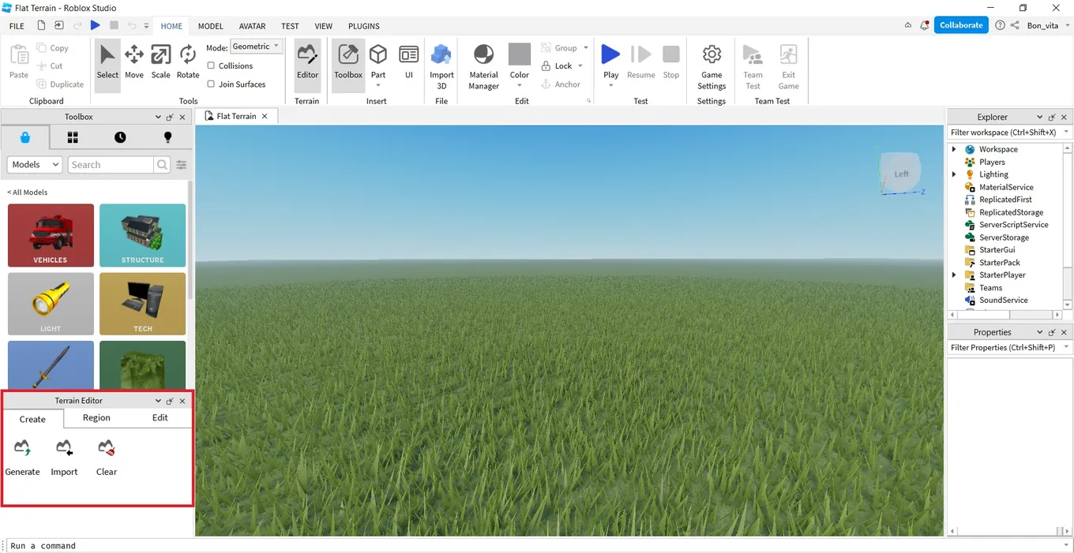Open the help question mark icon
The width and height of the screenshot is (1074, 553).
(x=1001, y=25)
